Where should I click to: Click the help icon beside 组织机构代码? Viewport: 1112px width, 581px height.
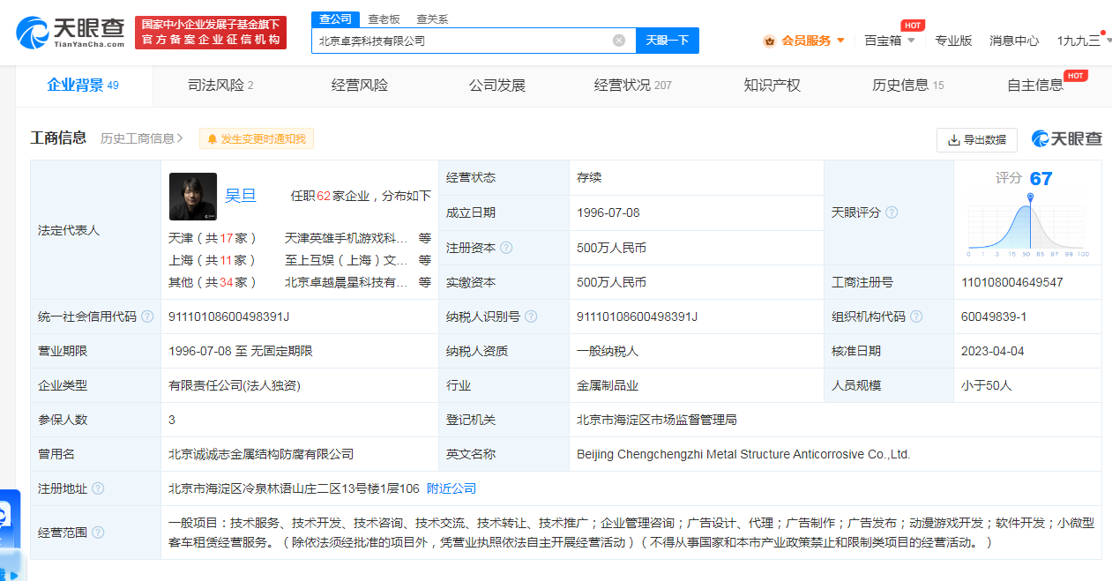(x=916, y=317)
